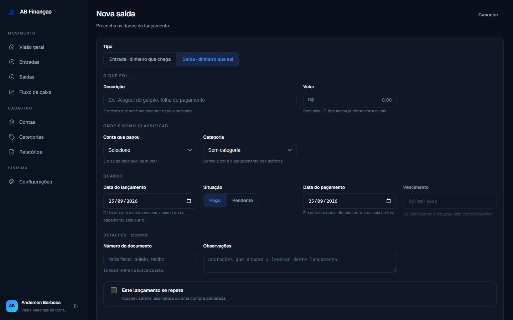Click the Visão geral home icon

click(x=12, y=47)
